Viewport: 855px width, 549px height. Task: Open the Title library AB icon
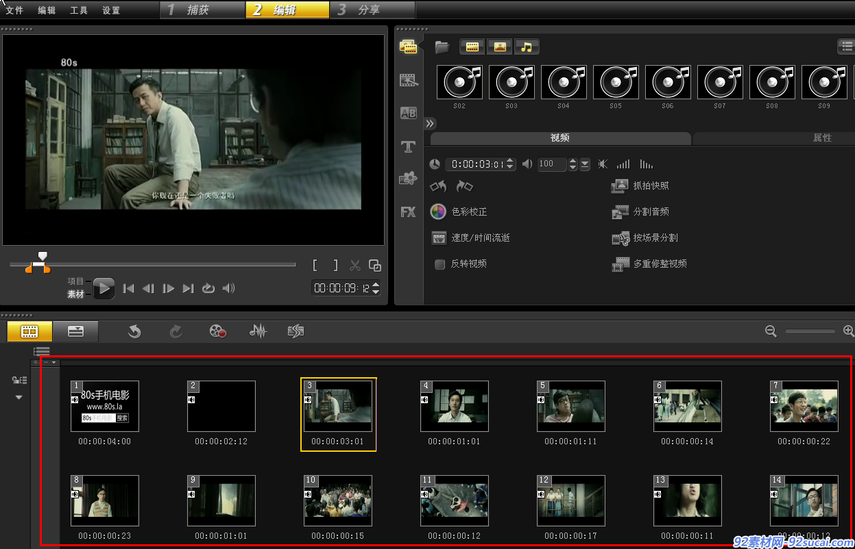coord(409,113)
